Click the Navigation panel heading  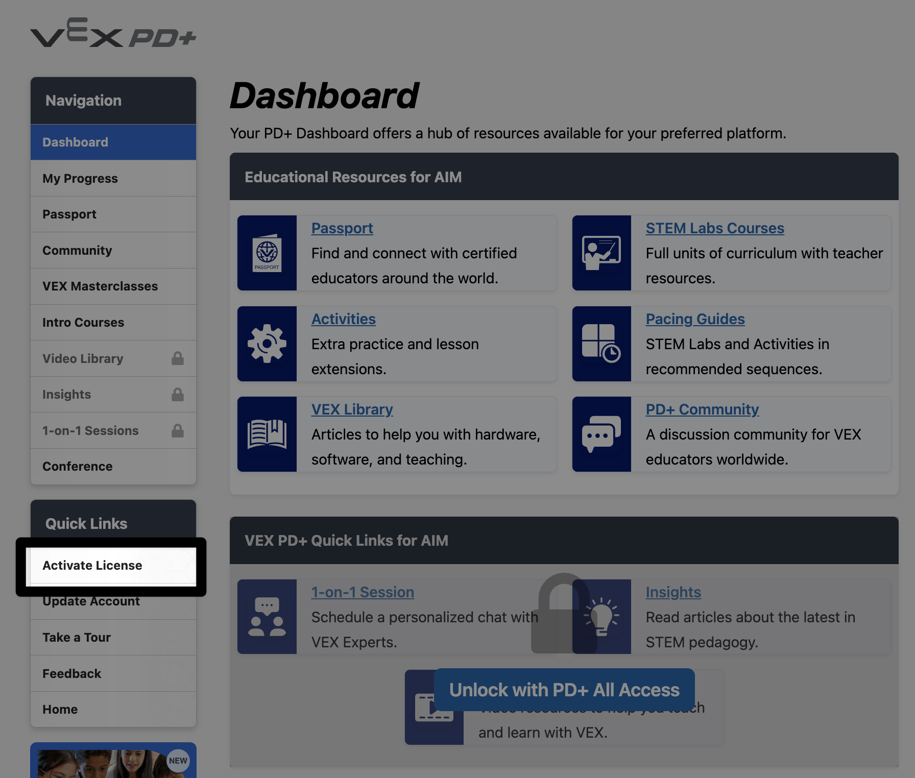coord(113,101)
